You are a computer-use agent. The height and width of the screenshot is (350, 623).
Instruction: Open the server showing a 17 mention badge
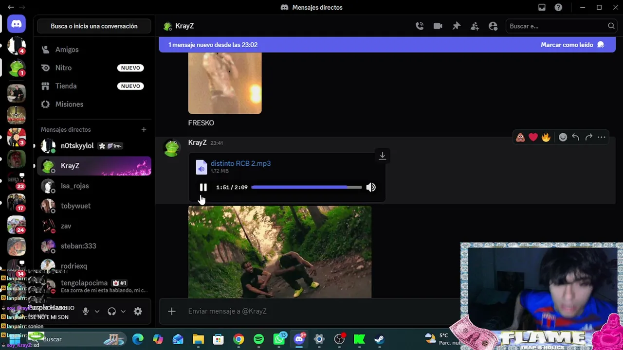tap(16, 203)
